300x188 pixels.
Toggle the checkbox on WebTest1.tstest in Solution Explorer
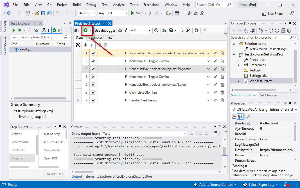click(246, 81)
